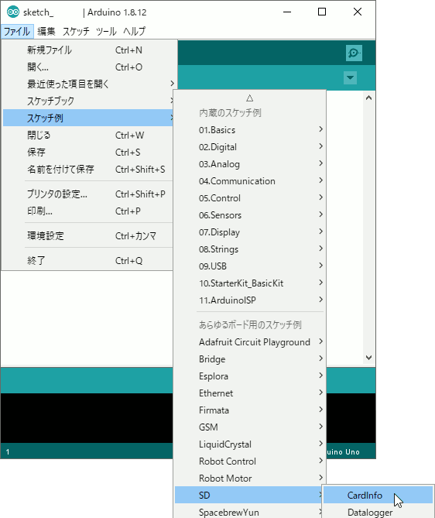Click the scroll-up triangle in examples menu

[250, 98]
